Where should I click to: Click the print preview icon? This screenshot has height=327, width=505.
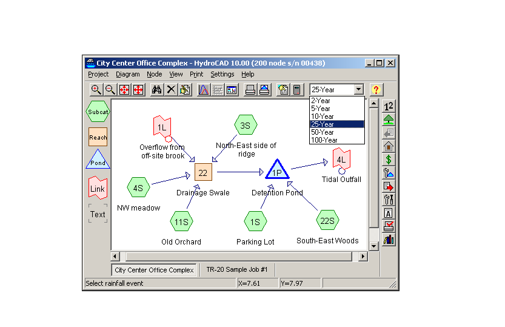264,90
